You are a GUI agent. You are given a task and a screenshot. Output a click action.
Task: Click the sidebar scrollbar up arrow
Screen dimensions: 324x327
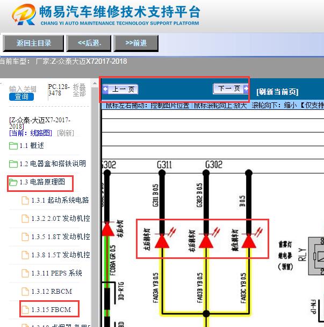(95, 84)
